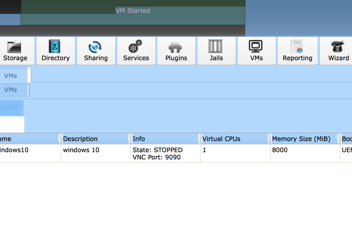
Task: Click the Add VM button
Action: click(x=11, y=108)
